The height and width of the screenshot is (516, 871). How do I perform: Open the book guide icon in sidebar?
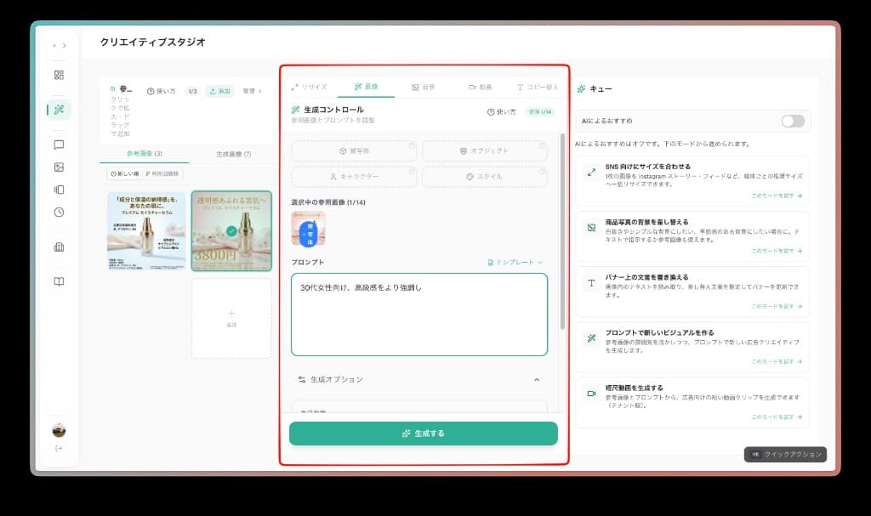coord(59,281)
